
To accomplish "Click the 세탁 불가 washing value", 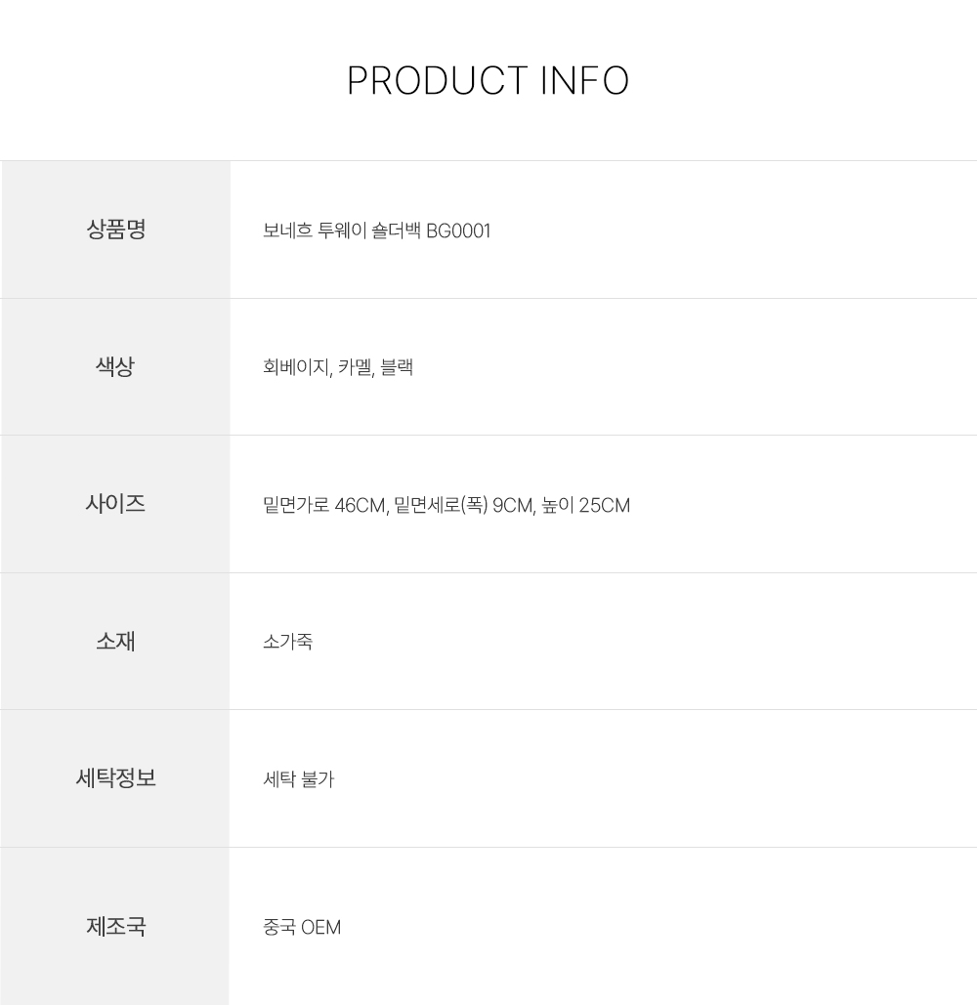I will coord(299,779).
